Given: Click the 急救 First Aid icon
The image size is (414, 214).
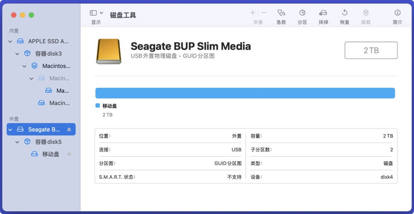Looking at the screenshot, I should click(x=281, y=12).
